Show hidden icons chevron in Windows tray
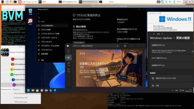Viewport: 194px width, 109px height. click(x=173, y=91)
